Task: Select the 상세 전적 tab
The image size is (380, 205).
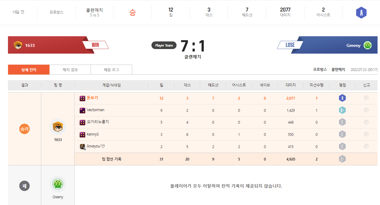Action: [29, 70]
